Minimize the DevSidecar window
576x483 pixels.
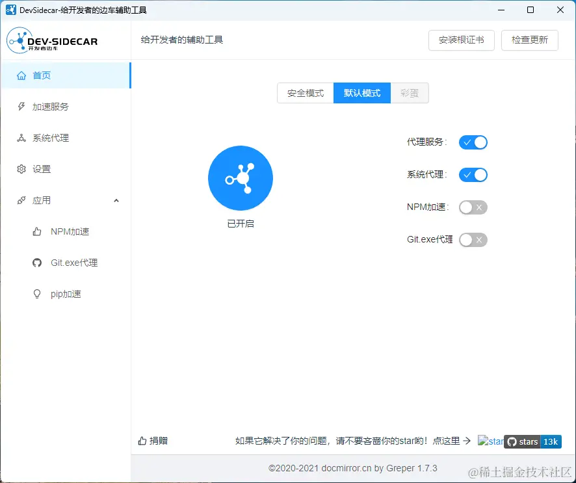point(501,10)
